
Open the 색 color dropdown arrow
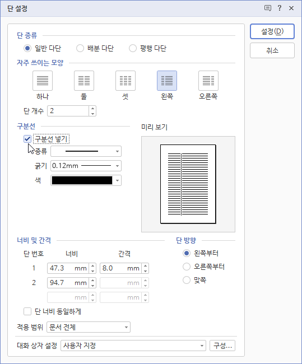[x=117, y=180]
